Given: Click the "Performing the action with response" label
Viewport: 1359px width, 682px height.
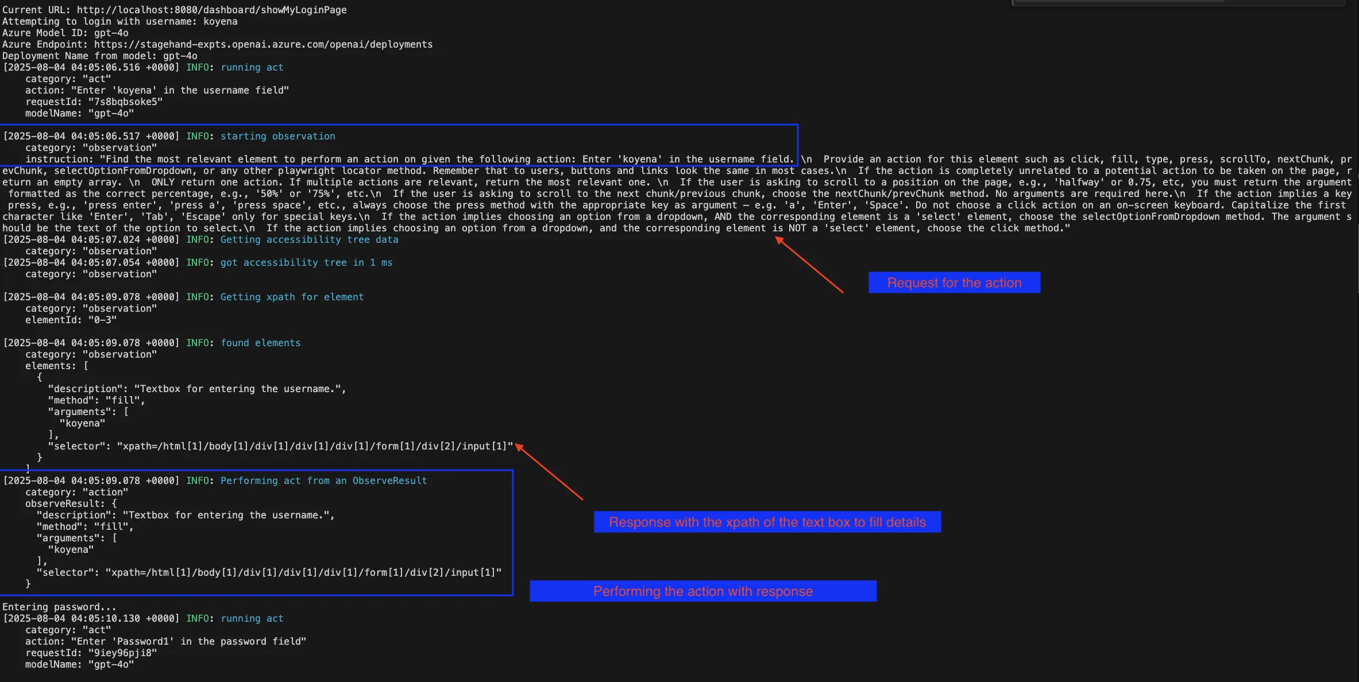Looking at the screenshot, I should point(702,591).
